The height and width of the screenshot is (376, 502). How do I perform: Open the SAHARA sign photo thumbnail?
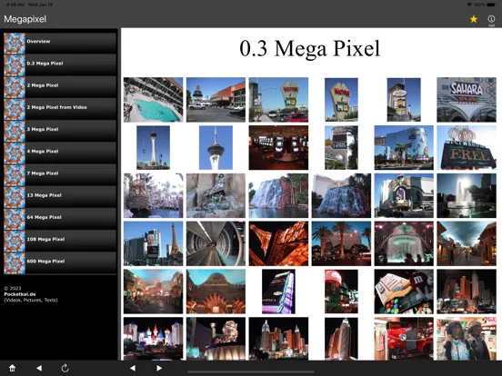(467, 100)
